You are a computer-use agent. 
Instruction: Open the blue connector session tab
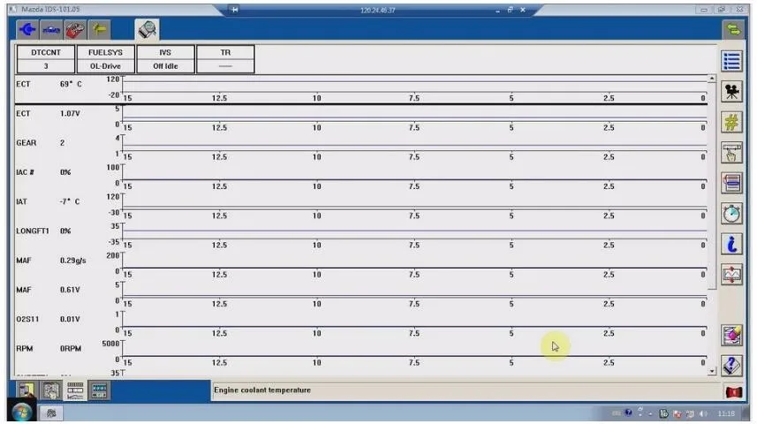tap(27, 30)
